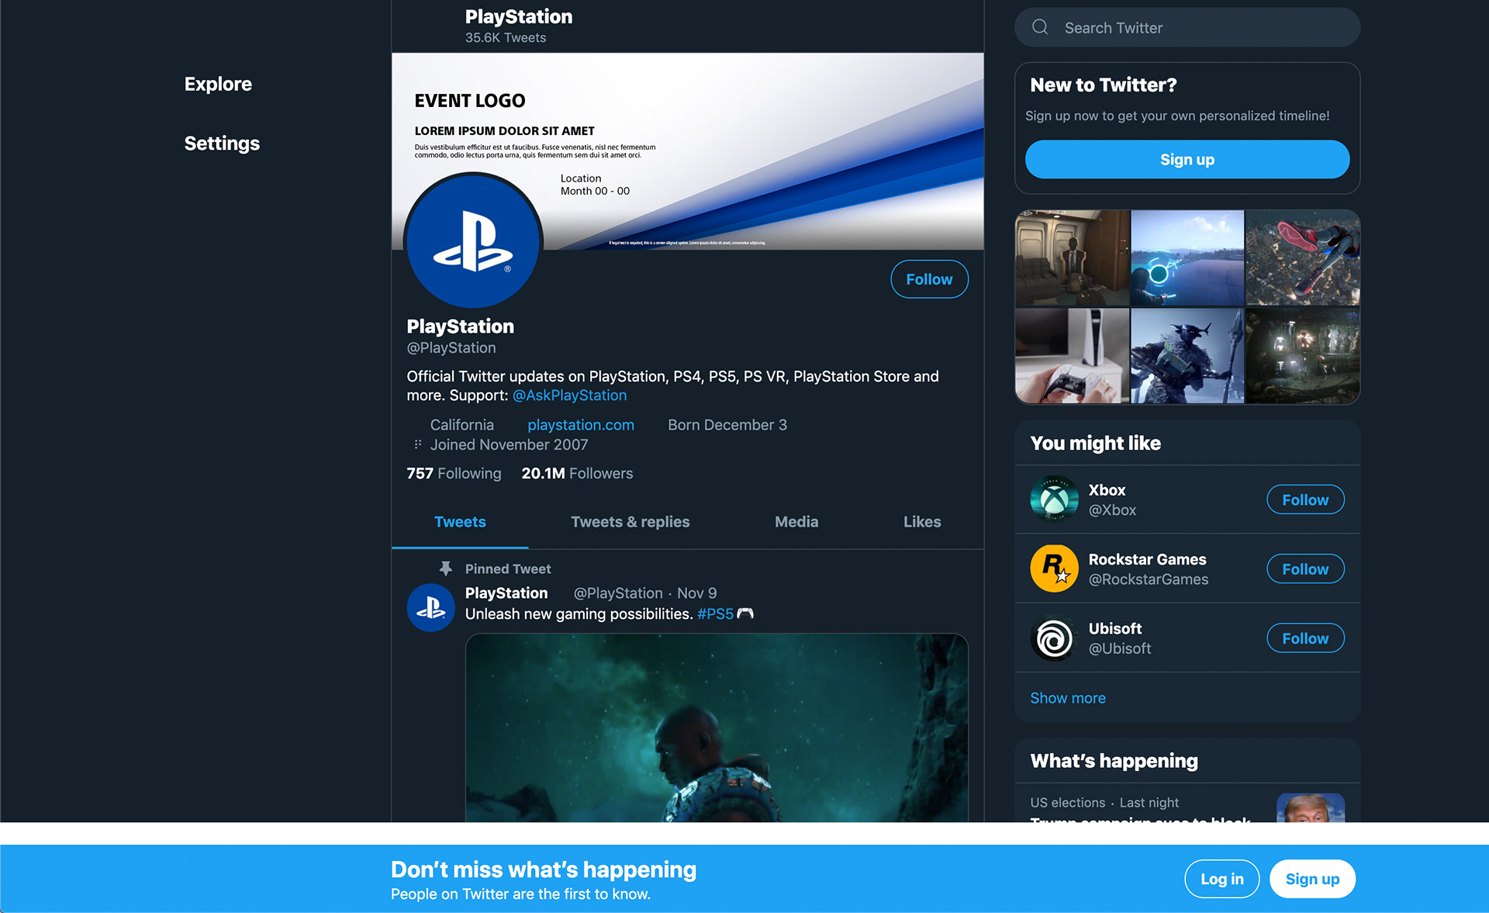Open the @AskPlayStation support link
This screenshot has width=1489, height=913.
pyautogui.click(x=569, y=395)
